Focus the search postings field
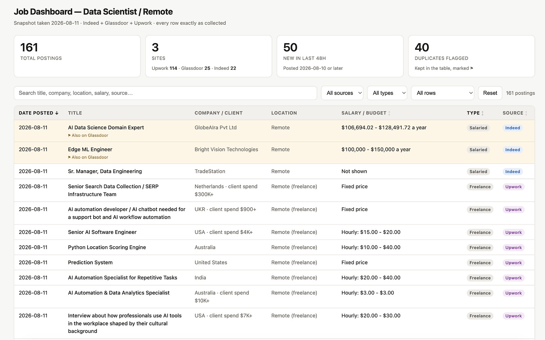Screen dimensions: 545x340 pyautogui.click(x=165, y=93)
